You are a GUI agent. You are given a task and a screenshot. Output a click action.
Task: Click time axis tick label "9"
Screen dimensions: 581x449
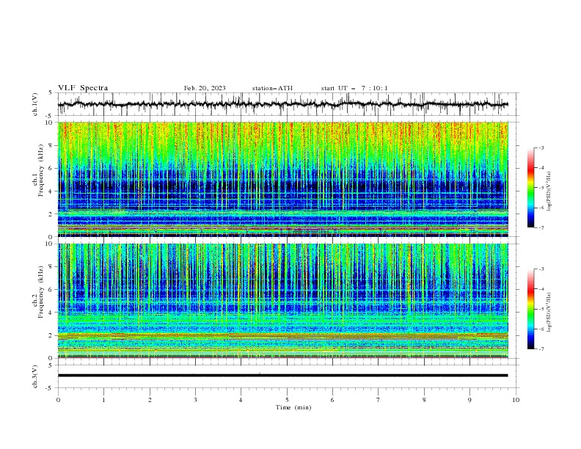pyautogui.click(x=469, y=400)
